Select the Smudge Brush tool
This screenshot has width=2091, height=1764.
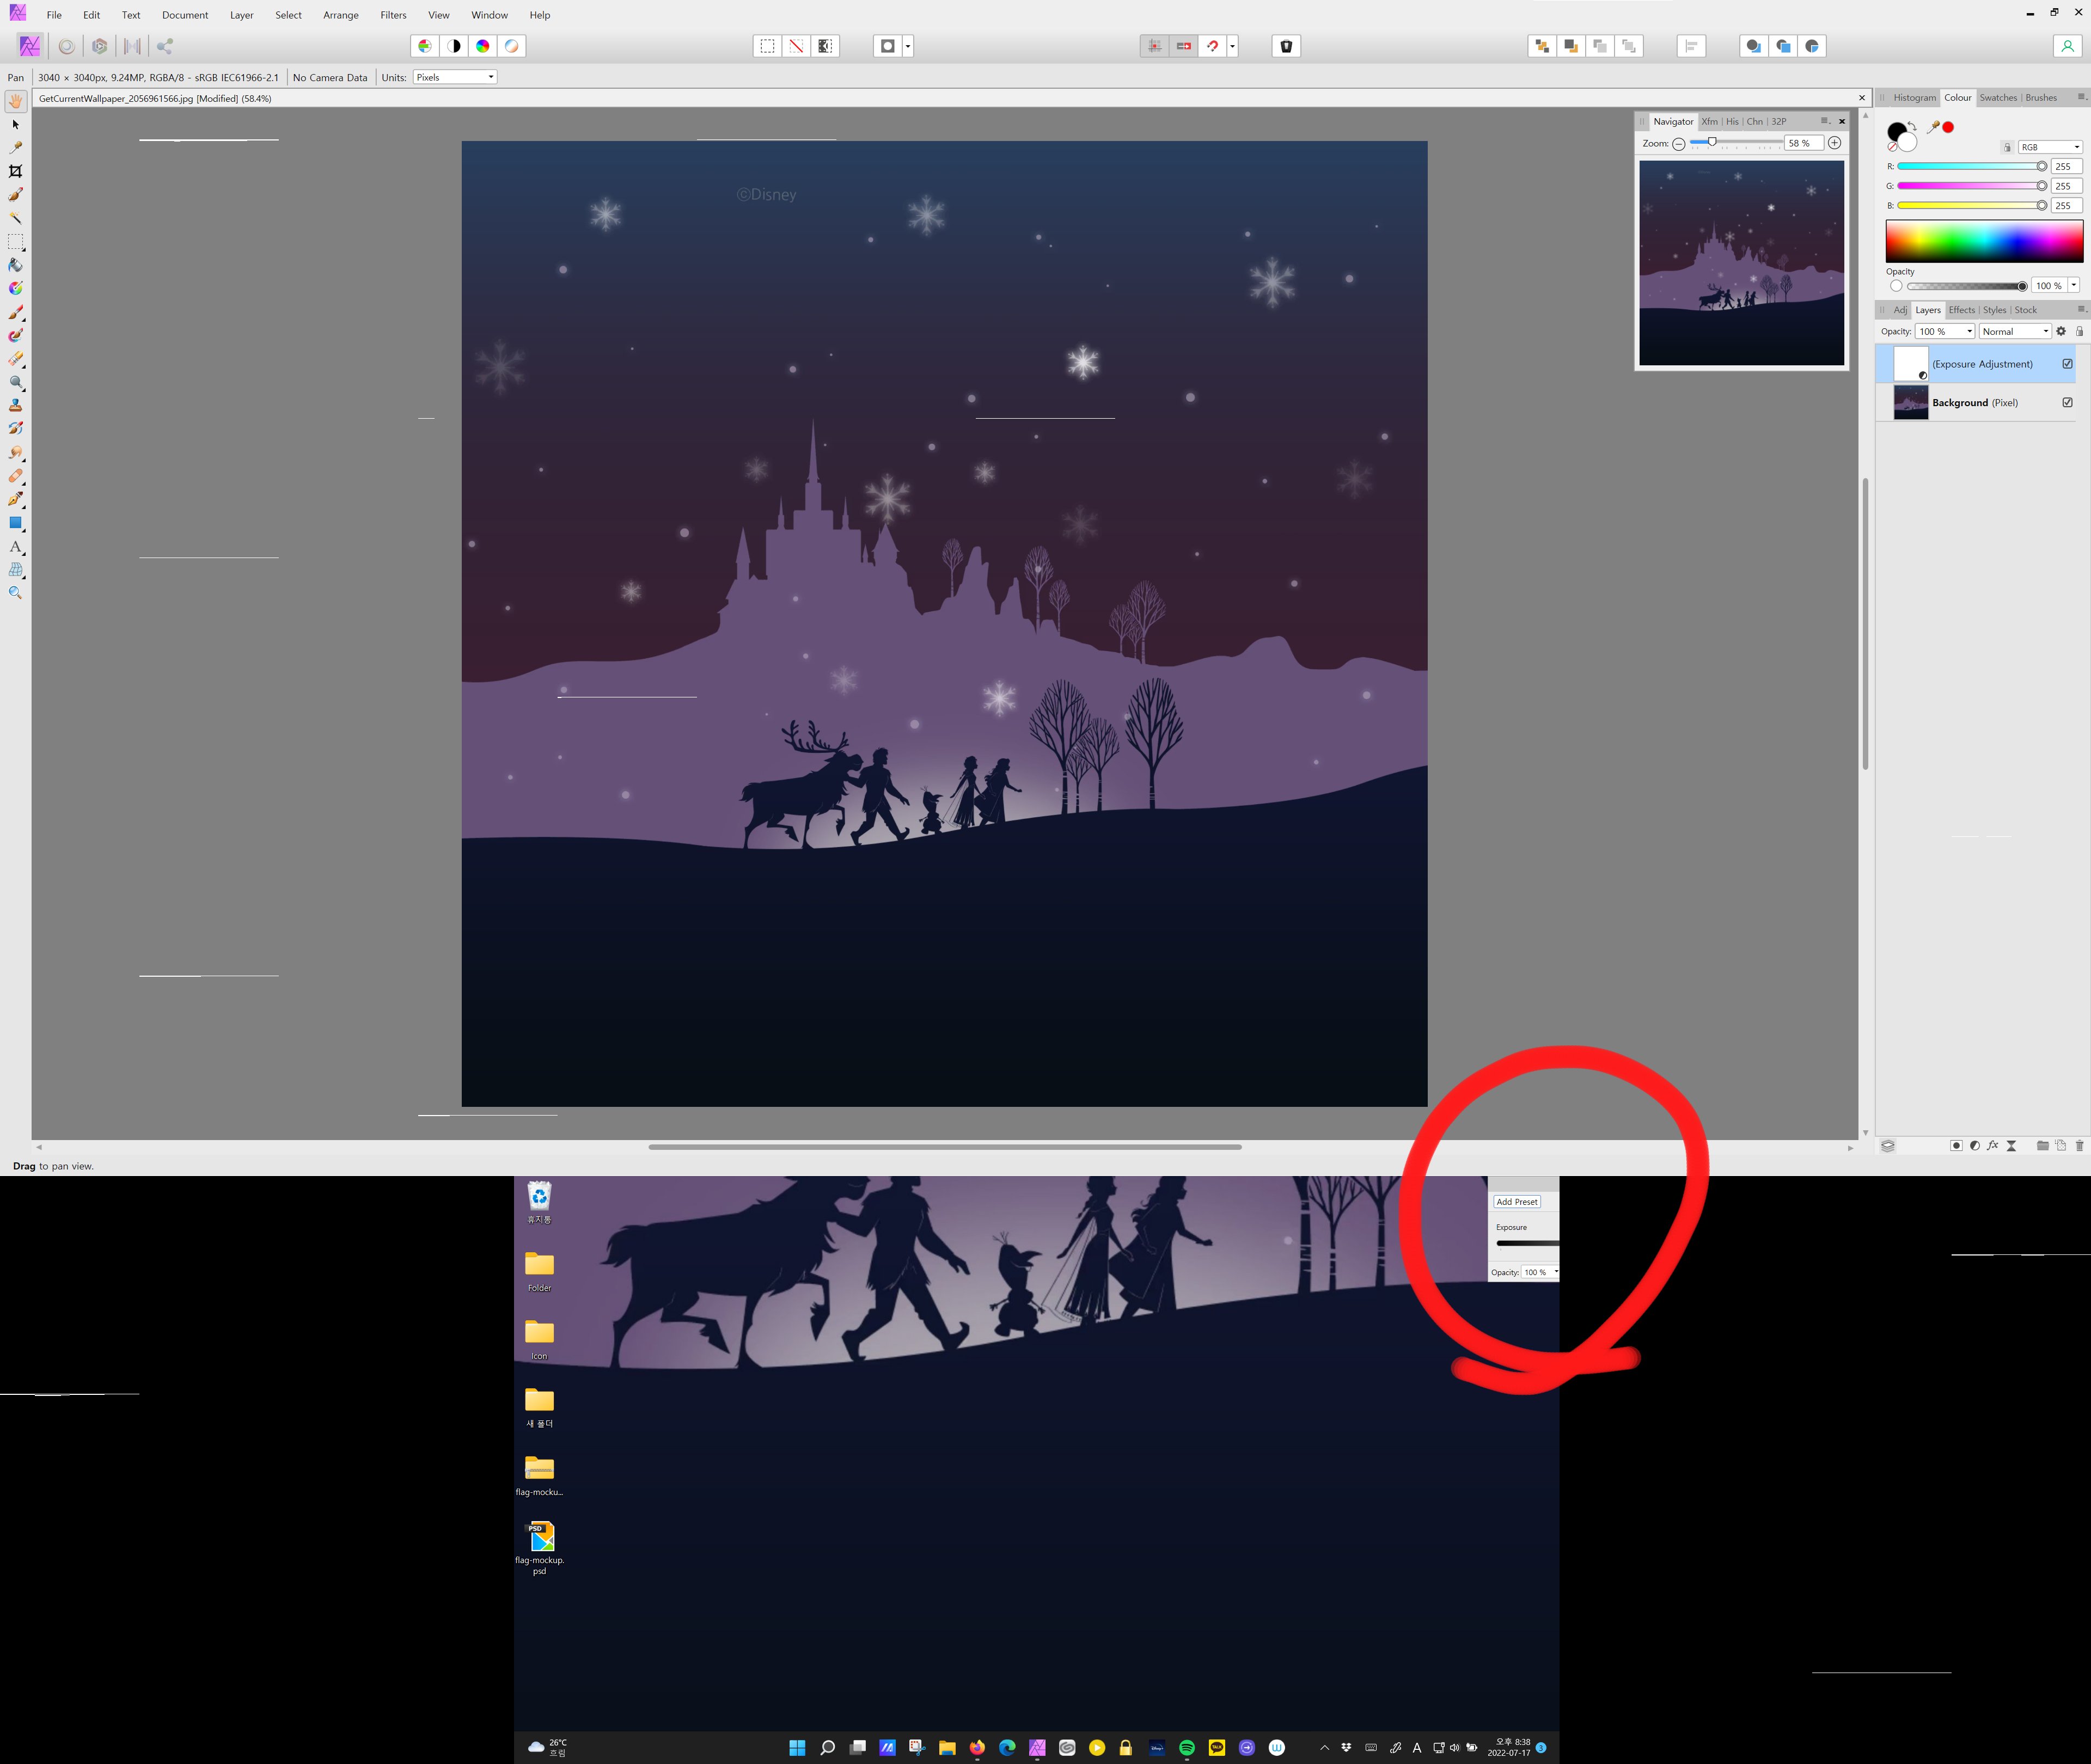[15, 452]
